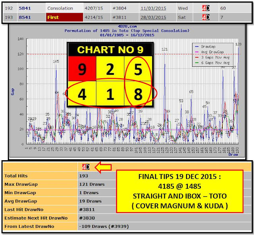This screenshot has height=235, width=254.
Task: Click the -109 Draws (#3939) value
Action: click(x=104, y=226)
